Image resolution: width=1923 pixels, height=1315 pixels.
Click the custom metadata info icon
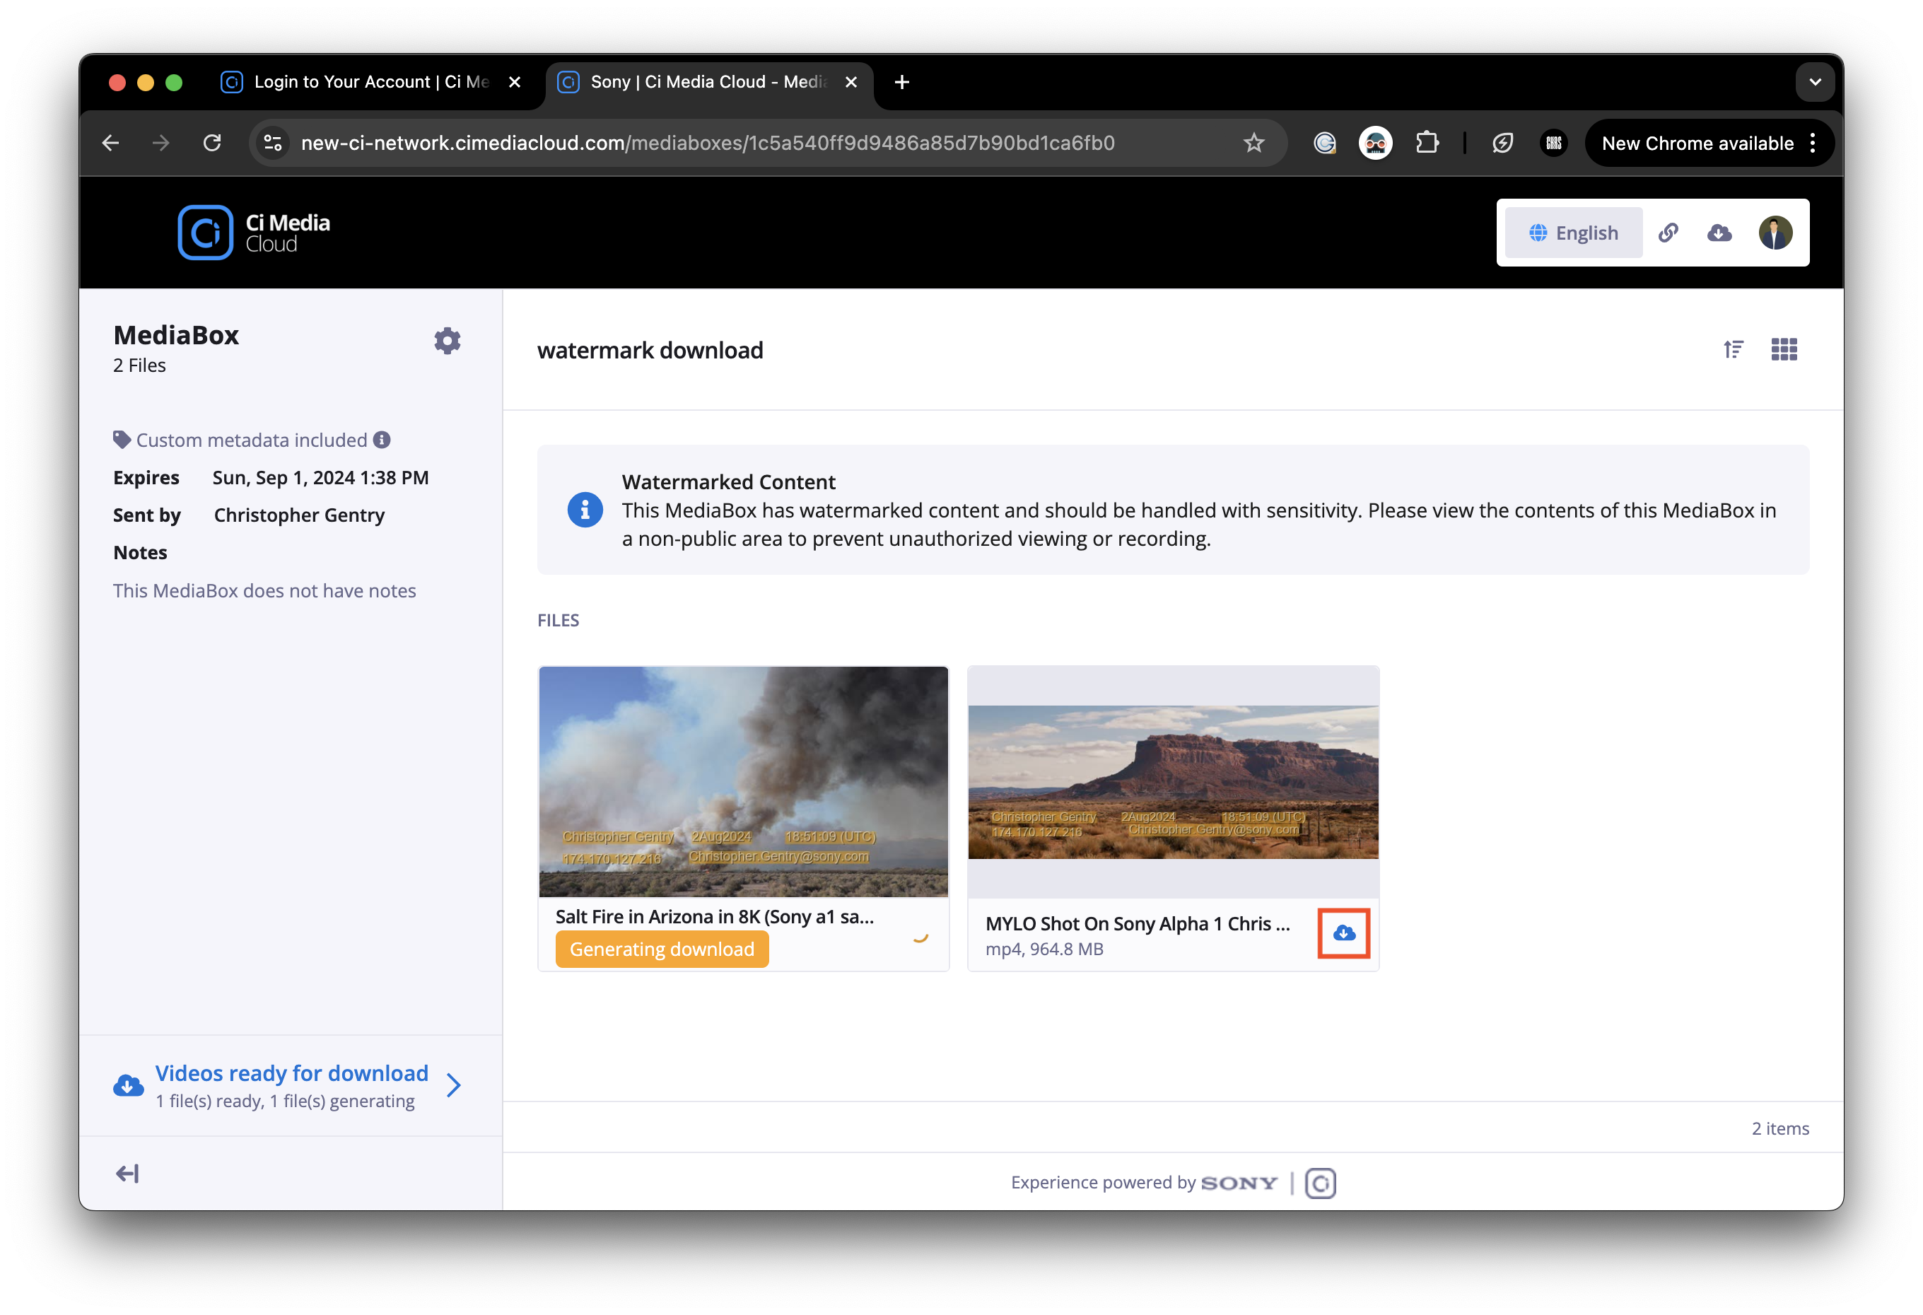point(382,440)
